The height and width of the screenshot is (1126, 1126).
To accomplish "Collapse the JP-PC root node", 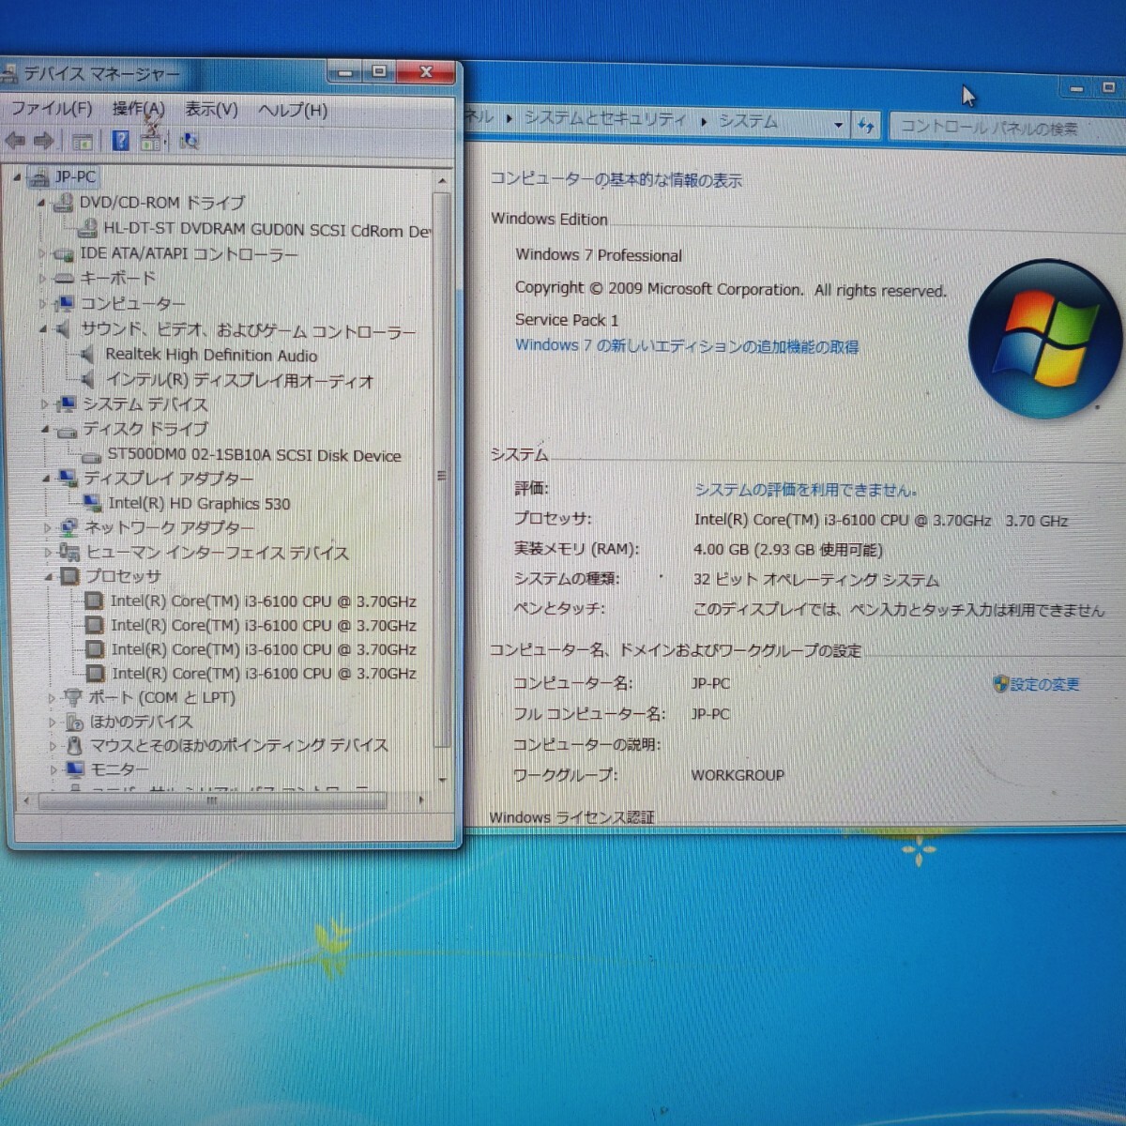I will click(x=17, y=176).
